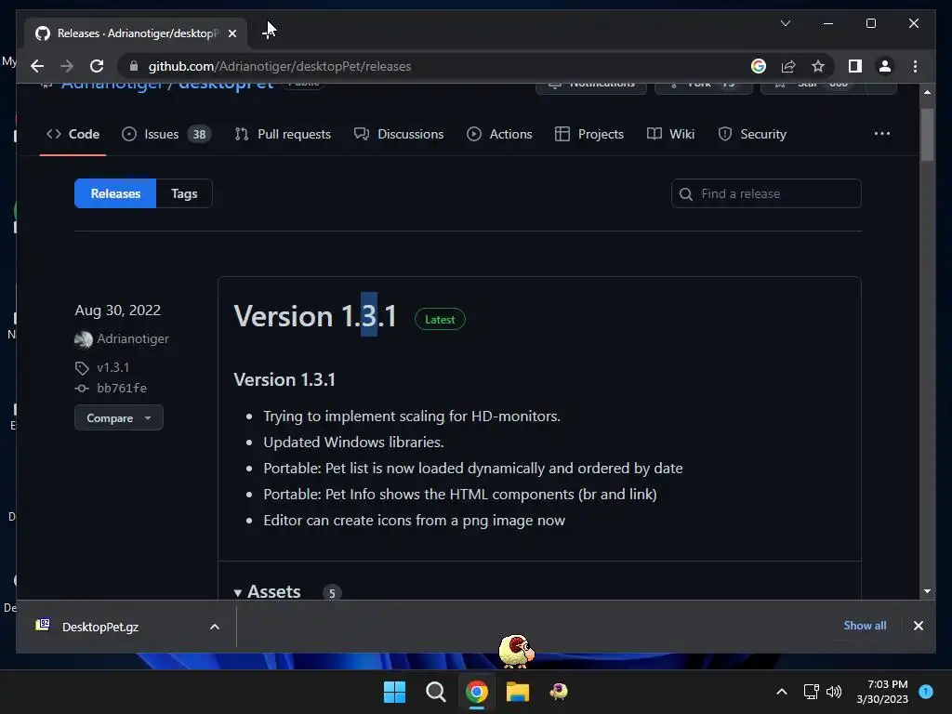The image size is (952, 714).
Task: Open the Google icon in address bar
Action: [x=759, y=66]
